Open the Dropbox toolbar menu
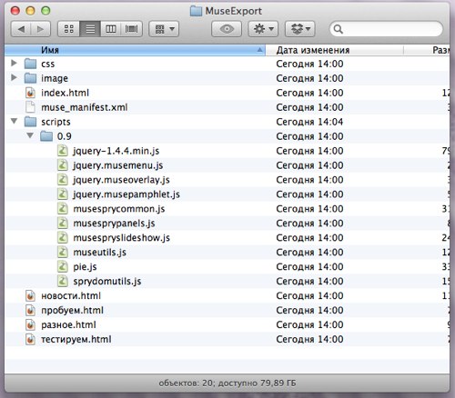455x398 pixels. [x=300, y=29]
